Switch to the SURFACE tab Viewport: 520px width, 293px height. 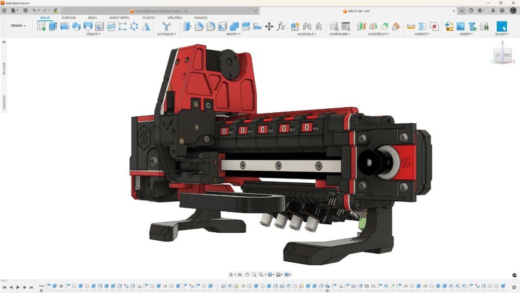(69, 18)
